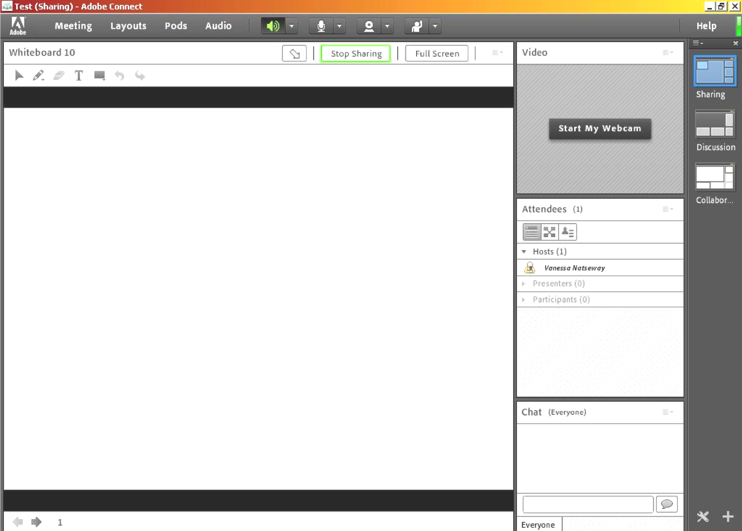742x531 pixels.
Task: Click the pointer icon beside Stop Sharing
Action: click(x=294, y=53)
